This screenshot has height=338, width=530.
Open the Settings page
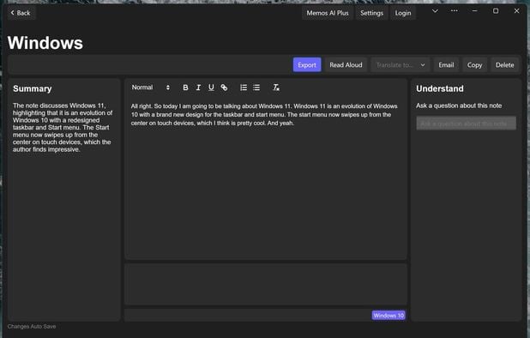[x=371, y=13]
